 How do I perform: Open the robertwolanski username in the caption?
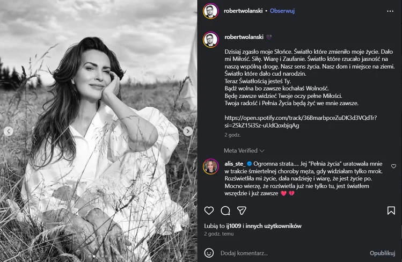coord(244,37)
